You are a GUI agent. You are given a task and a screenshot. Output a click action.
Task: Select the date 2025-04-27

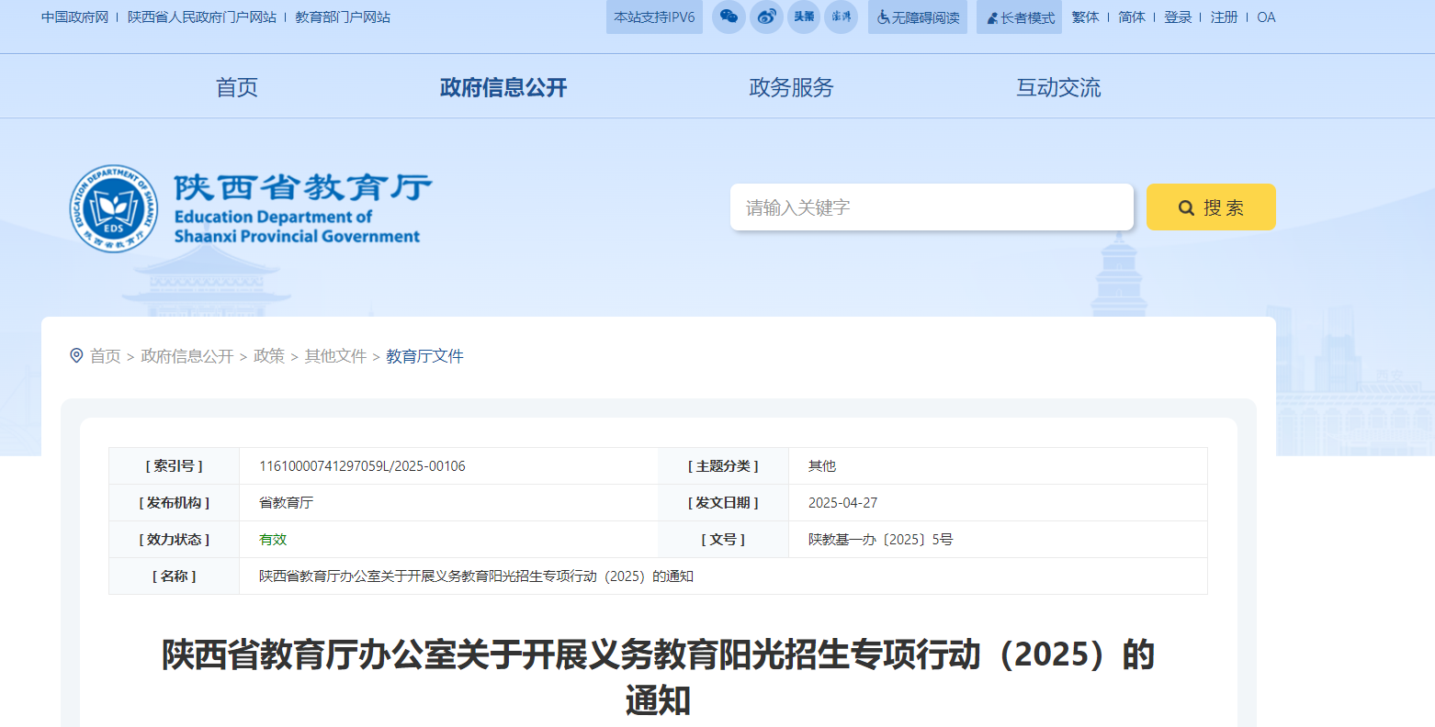[842, 503]
